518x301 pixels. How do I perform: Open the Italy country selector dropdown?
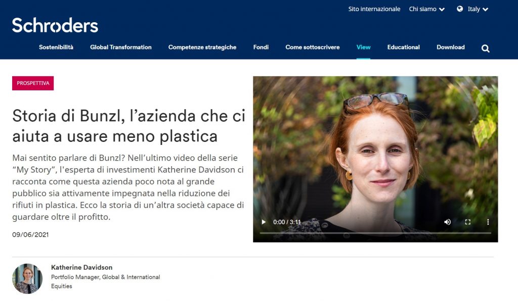pyautogui.click(x=478, y=9)
